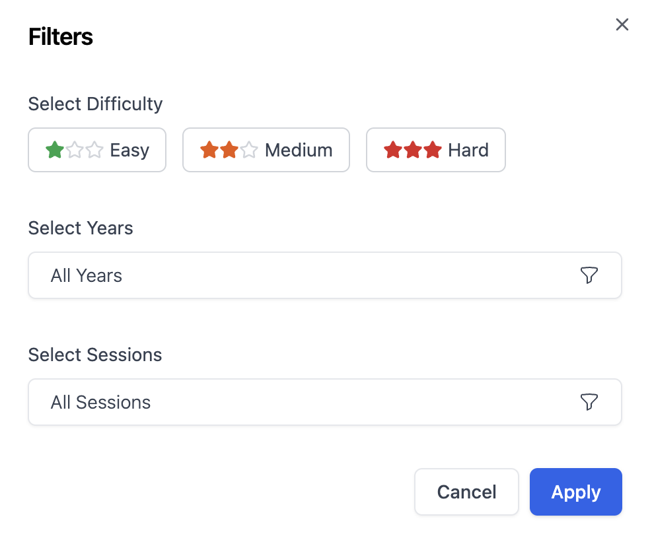650x544 pixels.
Task: Select the Easy difficulty option
Action: [x=97, y=151]
